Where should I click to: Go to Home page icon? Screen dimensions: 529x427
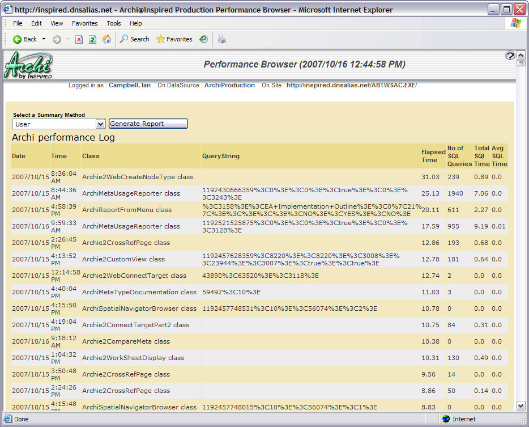106,39
